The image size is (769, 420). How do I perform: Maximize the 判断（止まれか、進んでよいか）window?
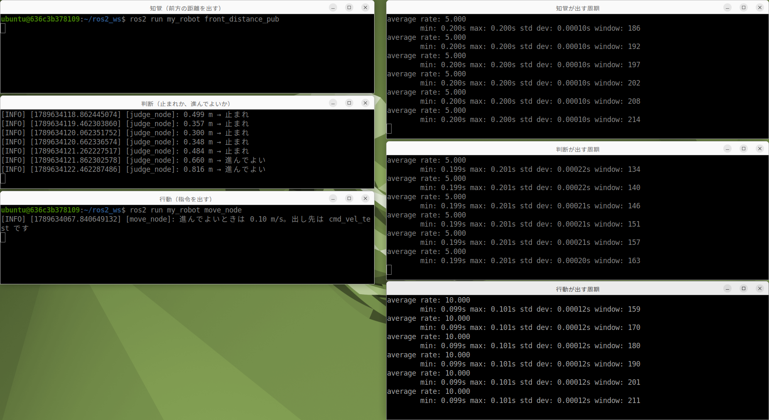pos(349,103)
